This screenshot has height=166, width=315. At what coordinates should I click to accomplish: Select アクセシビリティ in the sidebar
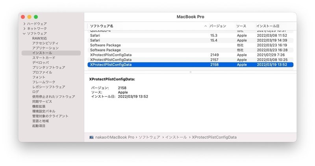tap(45, 43)
